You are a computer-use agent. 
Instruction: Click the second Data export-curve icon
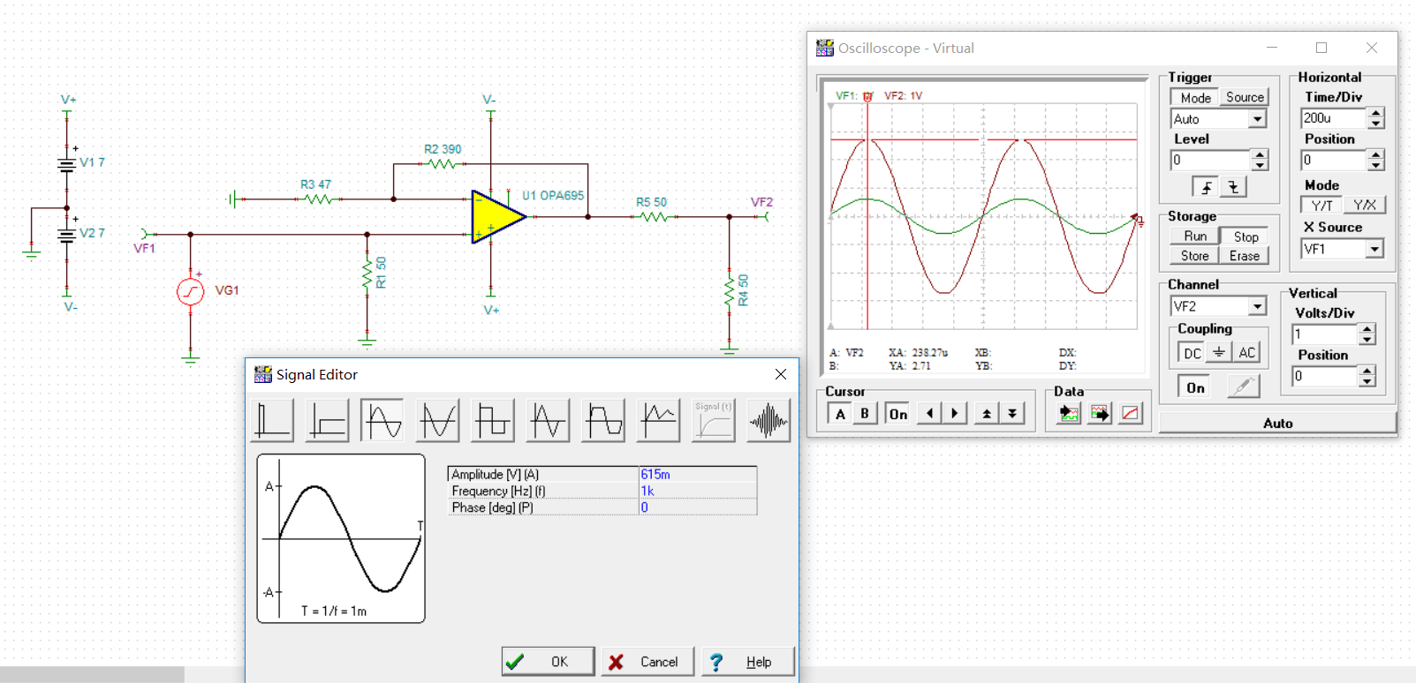pos(1100,414)
